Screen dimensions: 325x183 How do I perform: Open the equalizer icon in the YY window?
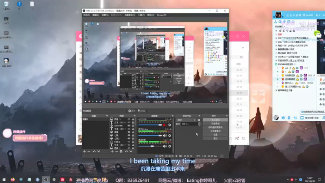click(295, 118)
